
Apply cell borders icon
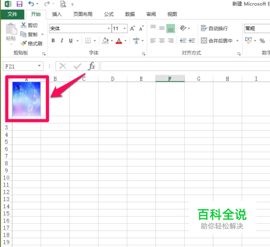click(88, 40)
